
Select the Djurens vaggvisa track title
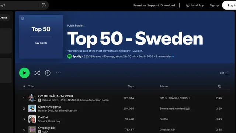click(50, 107)
